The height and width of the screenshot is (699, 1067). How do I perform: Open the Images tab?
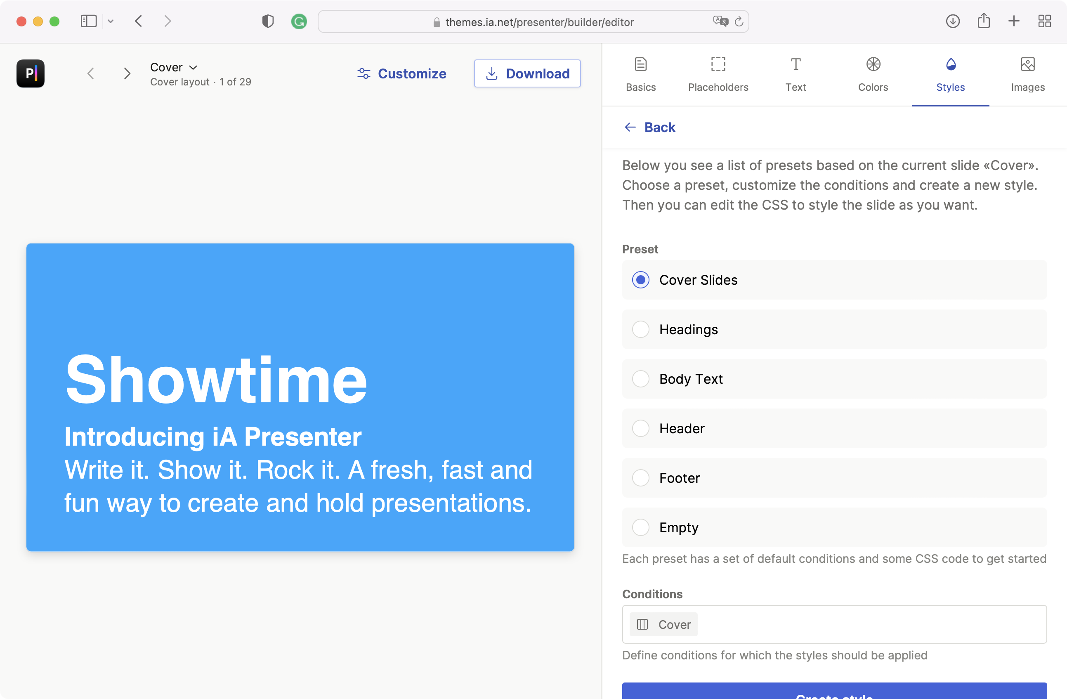coord(1027,74)
